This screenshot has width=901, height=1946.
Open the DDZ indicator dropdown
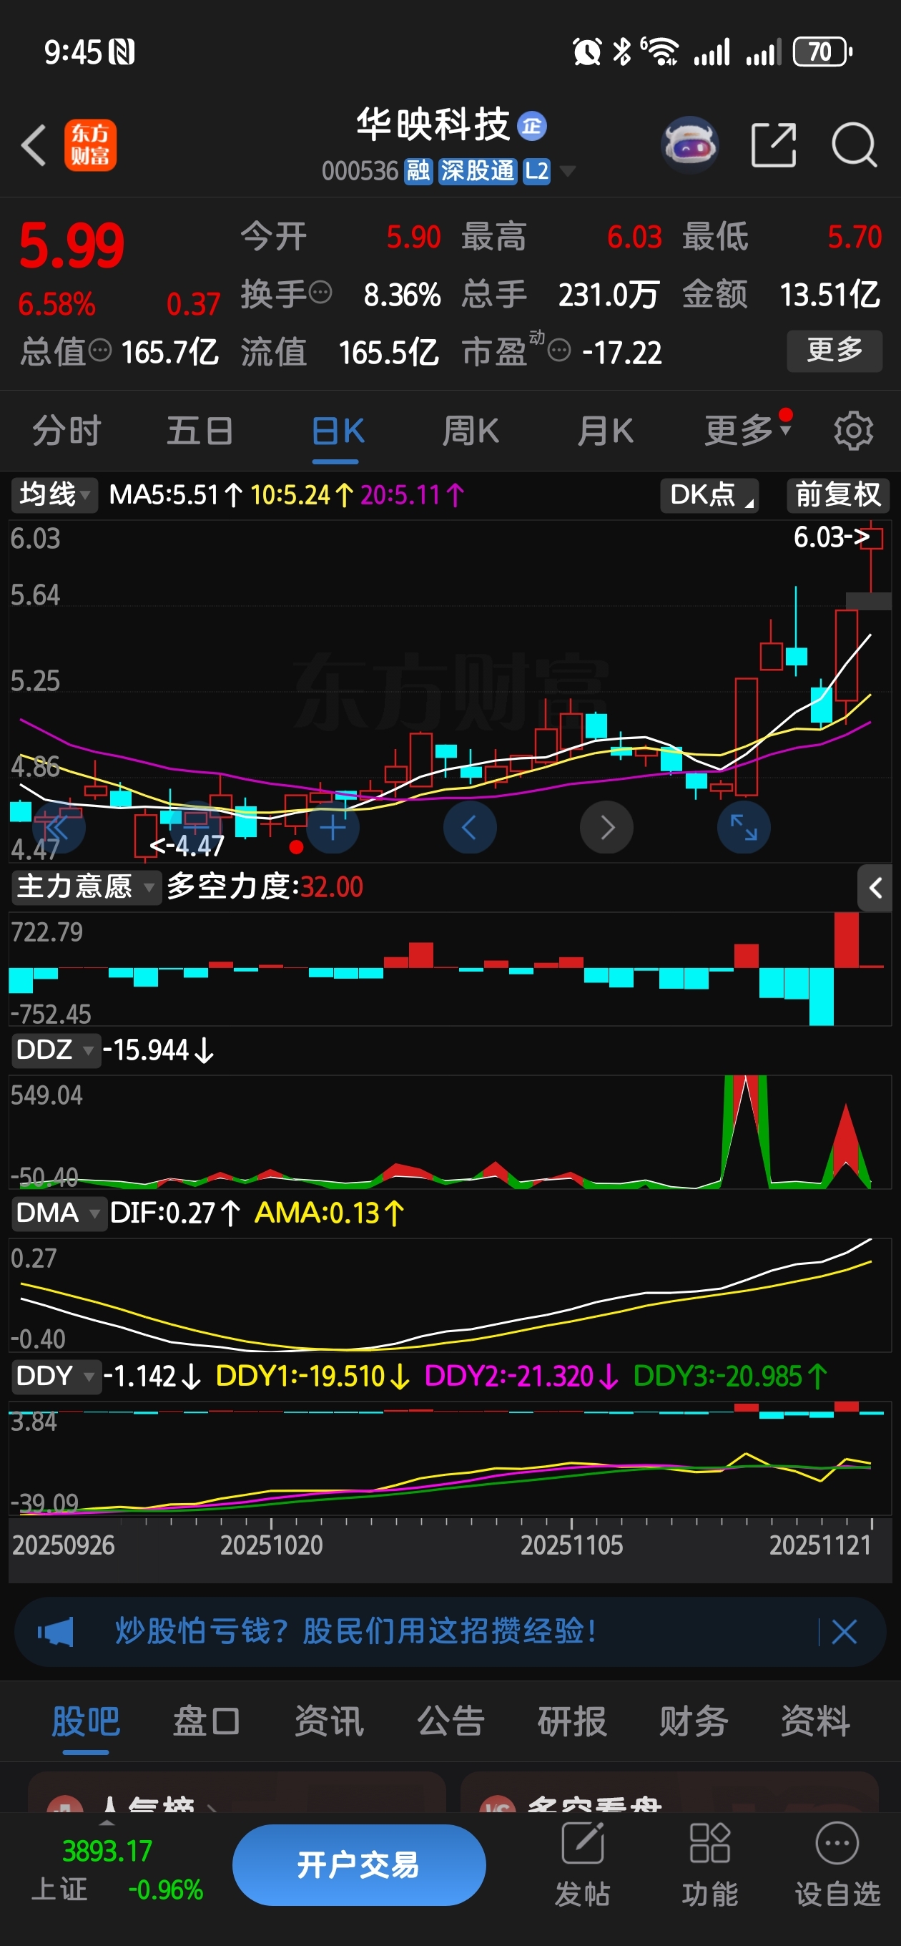click(55, 1050)
